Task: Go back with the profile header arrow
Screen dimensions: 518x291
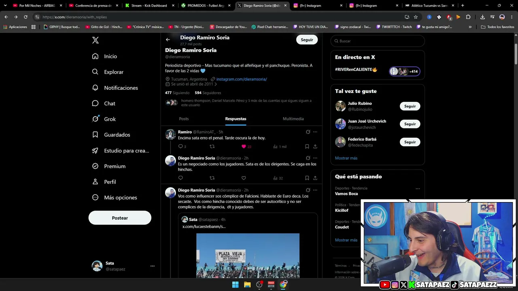Action: (x=168, y=40)
